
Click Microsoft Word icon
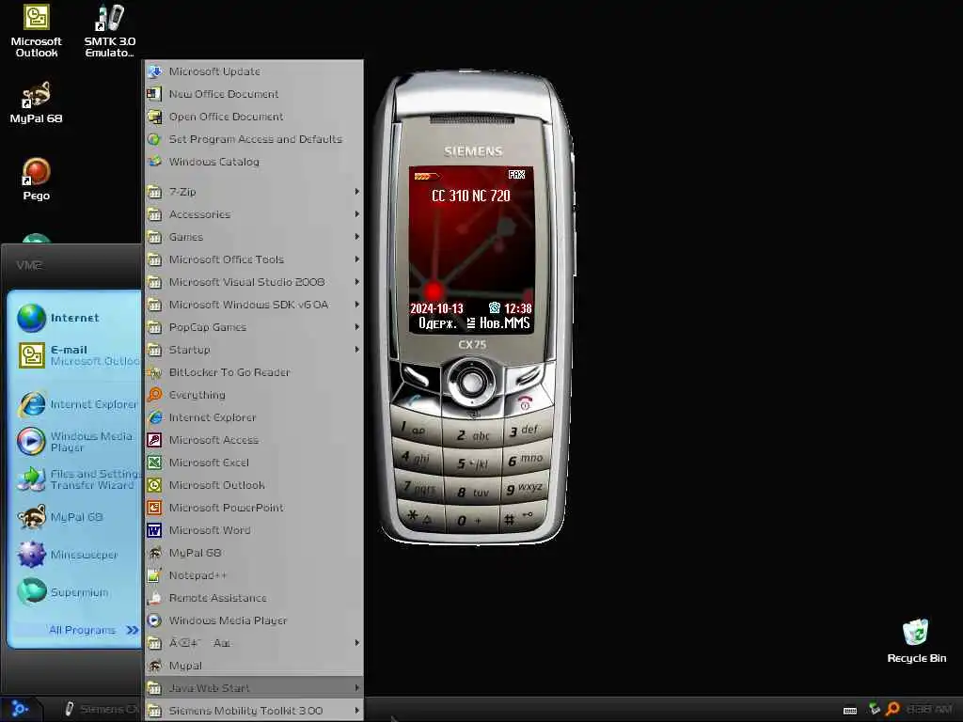click(155, 530)
